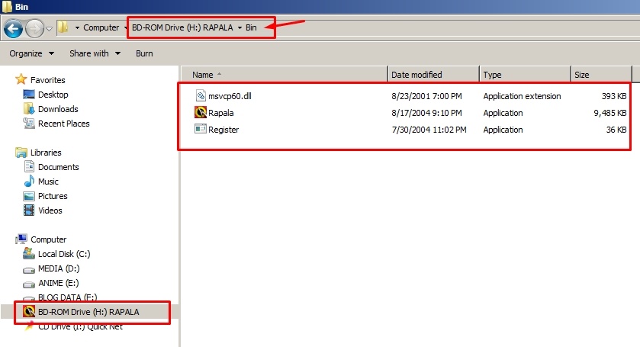640x347 pixels.
Task: Click the Register application icon
Action: coord(201,129)
